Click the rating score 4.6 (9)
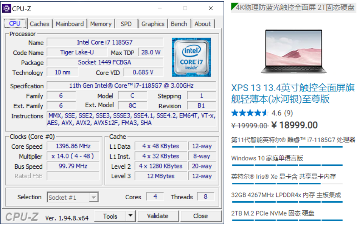Screen dimensions: 357x225 (282, 113)
